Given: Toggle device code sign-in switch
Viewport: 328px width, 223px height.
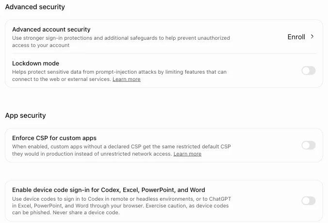Looking at the screenshot, I should pyautogui.click(x=309, y=201).
